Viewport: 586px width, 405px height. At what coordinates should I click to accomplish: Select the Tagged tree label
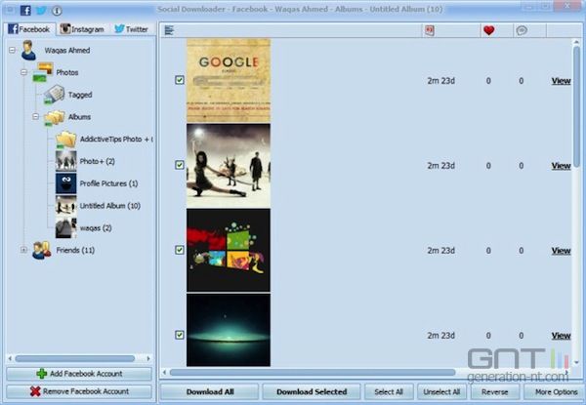click(x=80, y=95)
